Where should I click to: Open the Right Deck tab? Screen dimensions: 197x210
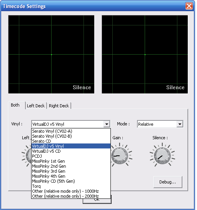[x=59, y=106]
